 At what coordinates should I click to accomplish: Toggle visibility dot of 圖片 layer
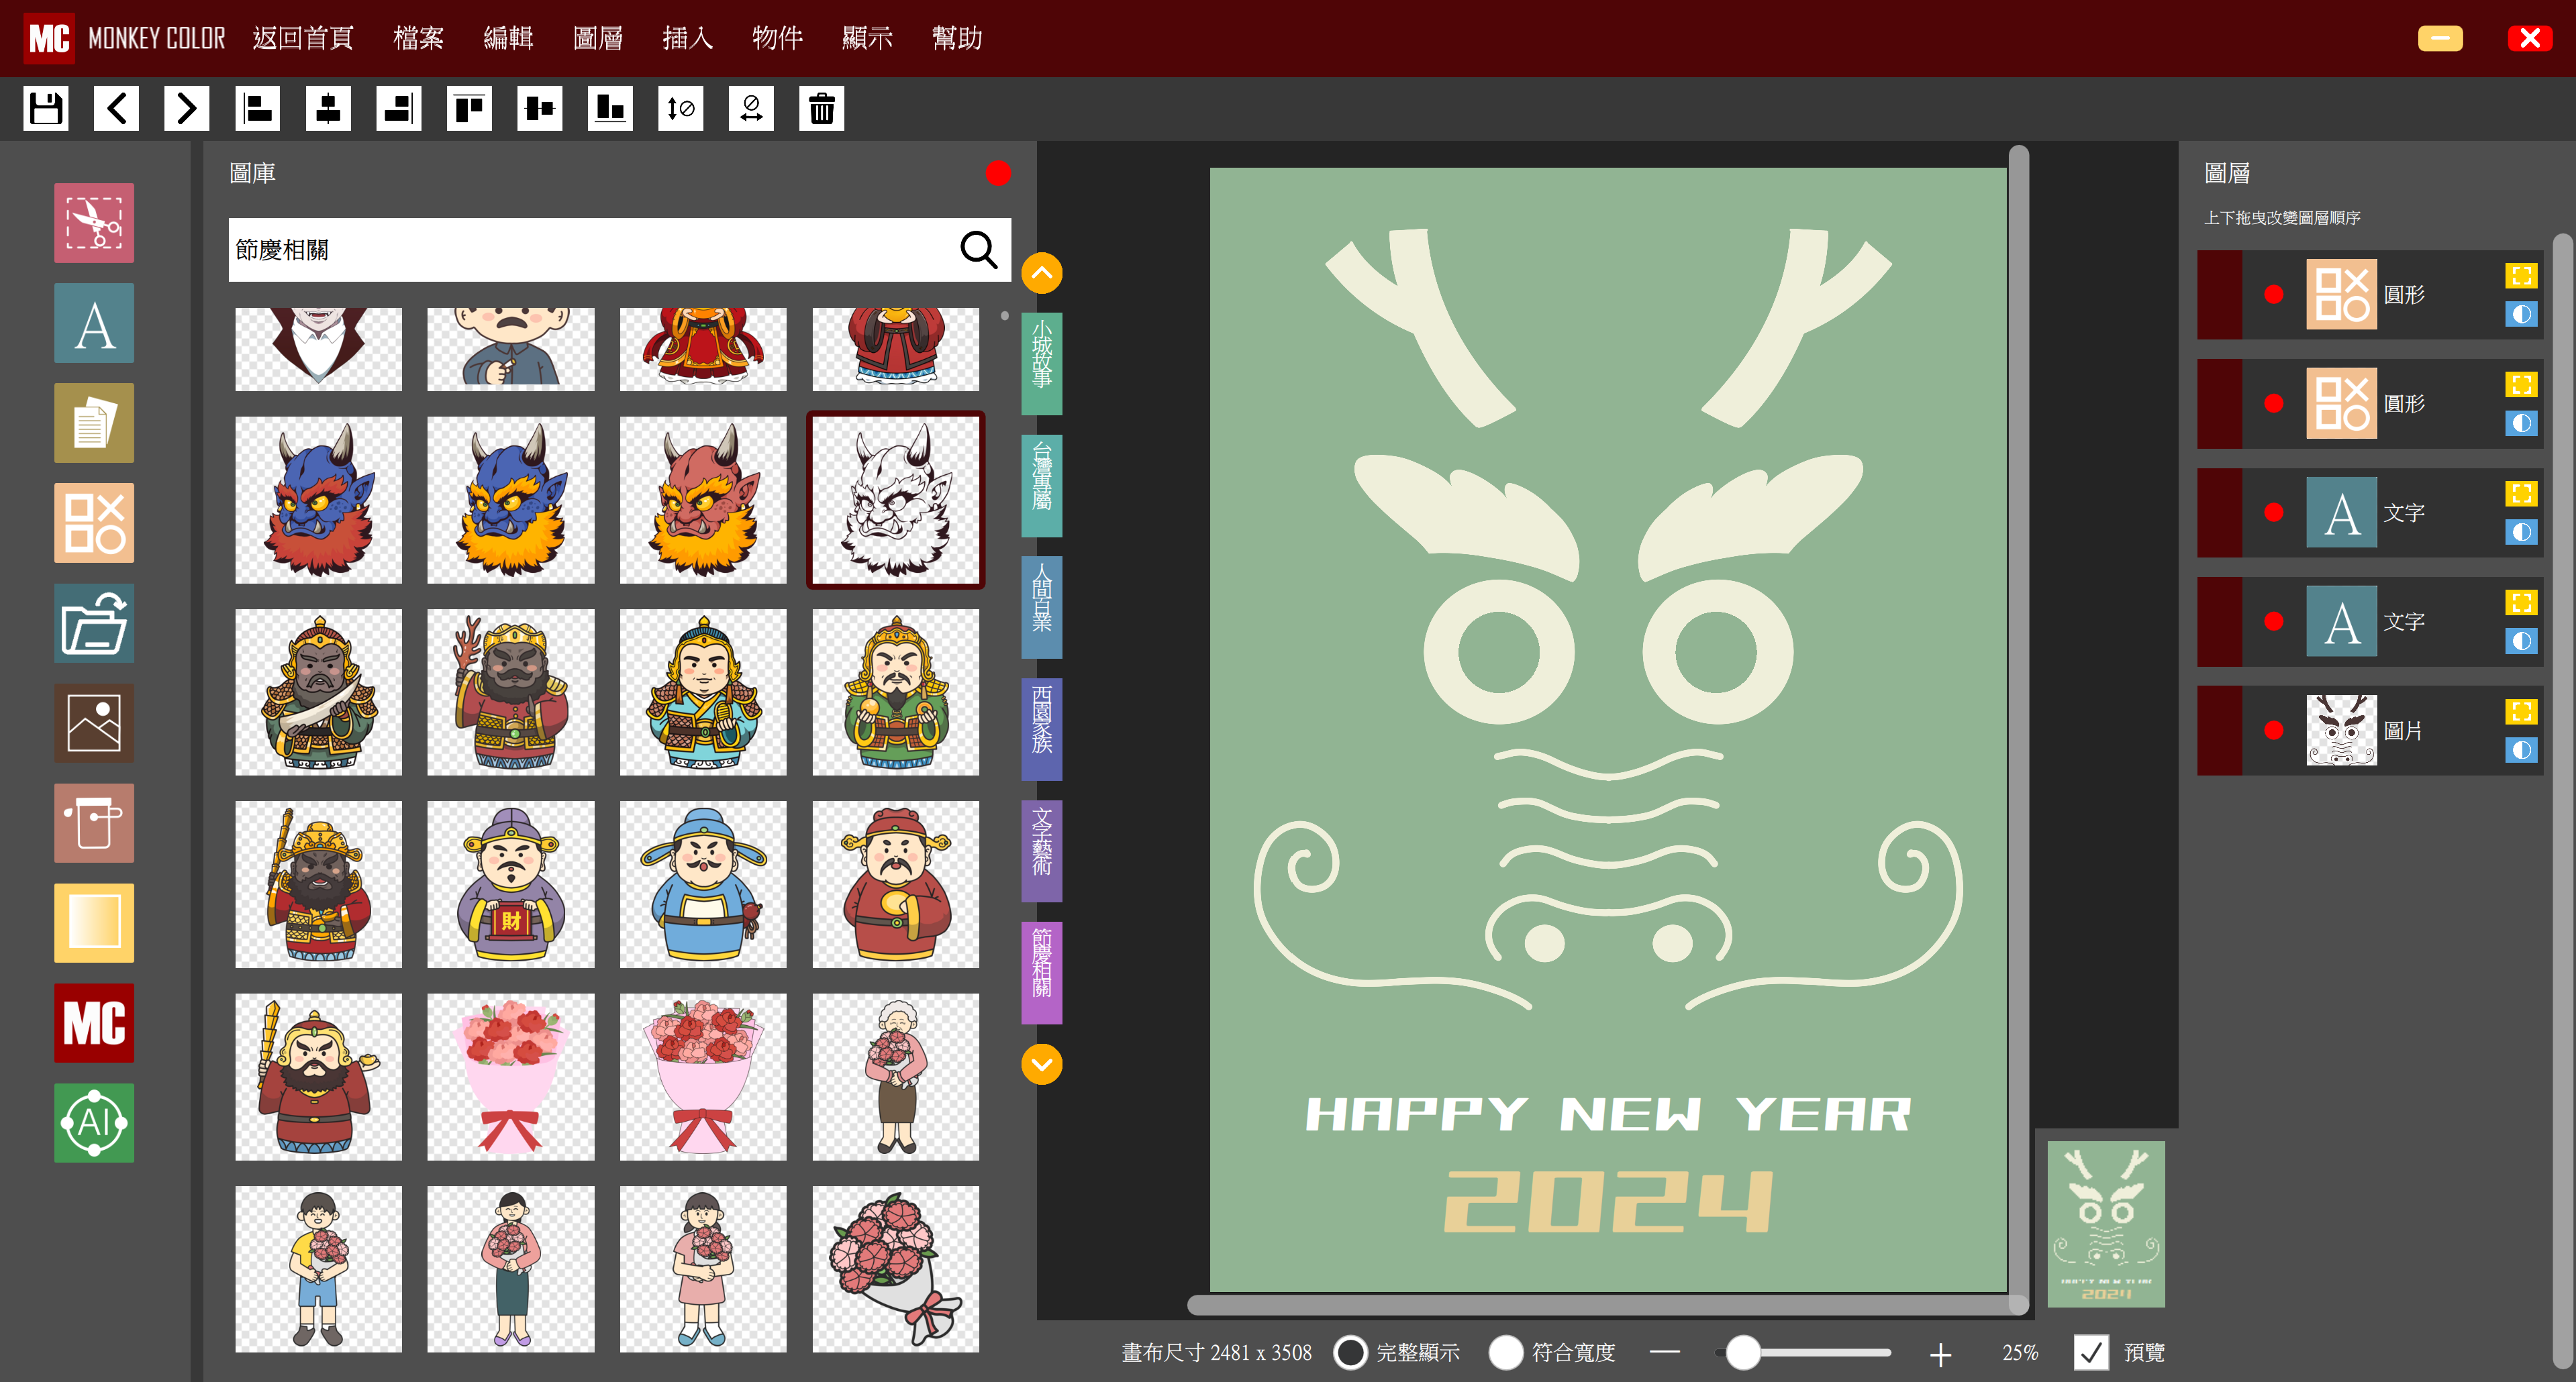coord(2274,731)
